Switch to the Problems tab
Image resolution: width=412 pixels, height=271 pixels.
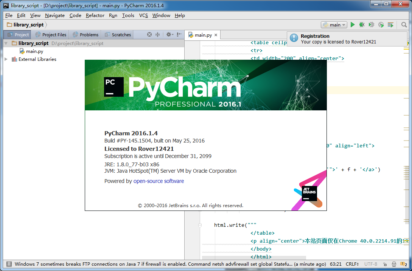(86, 35)
